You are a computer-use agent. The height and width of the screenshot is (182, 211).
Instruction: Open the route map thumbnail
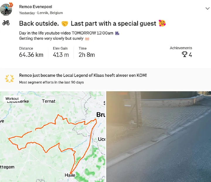pos(53,137)
